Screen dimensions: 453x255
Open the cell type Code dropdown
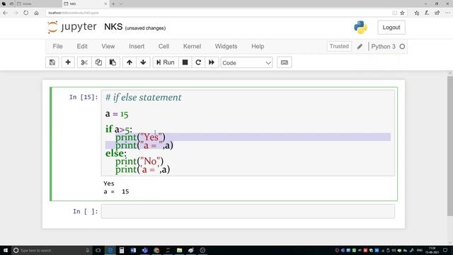tap(246, 63)
